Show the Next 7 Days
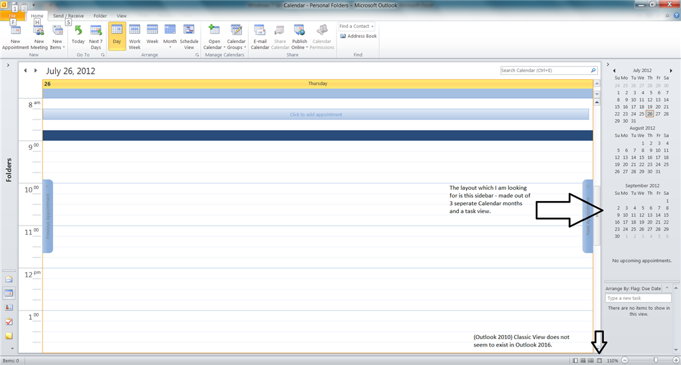 [96, 37]
